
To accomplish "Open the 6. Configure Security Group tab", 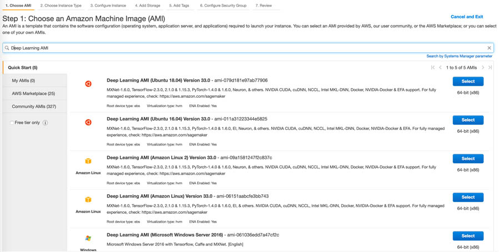I will [223, 6].
